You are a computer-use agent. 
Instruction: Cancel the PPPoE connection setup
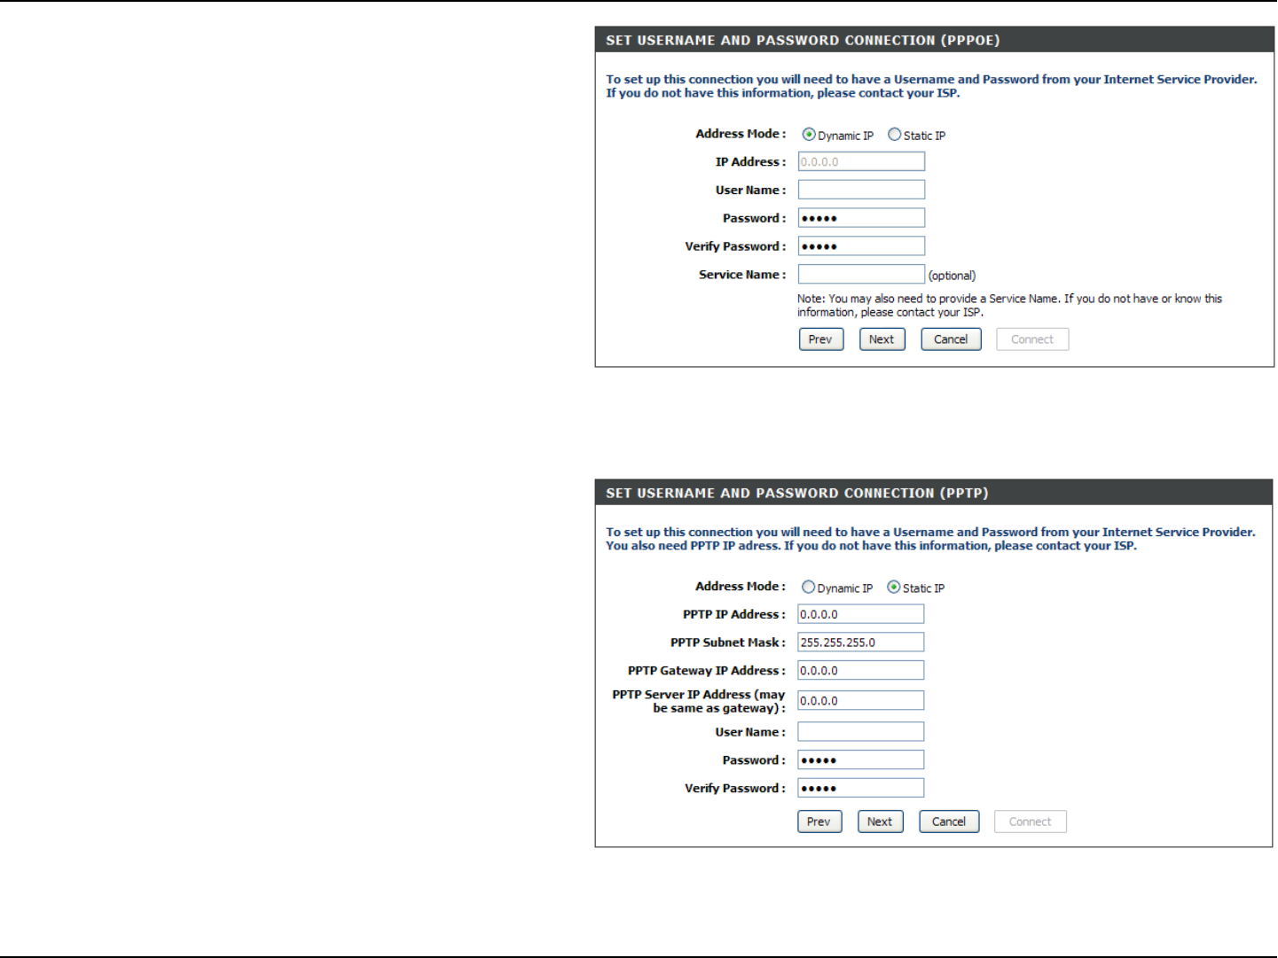point(951,339)
